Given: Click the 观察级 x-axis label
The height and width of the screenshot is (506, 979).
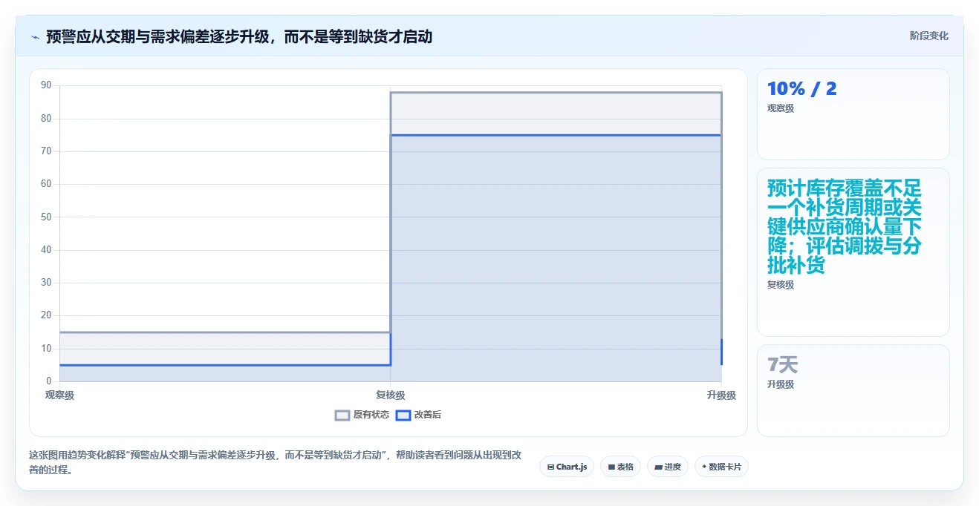Looking at the screenshot, I should 59,395.
